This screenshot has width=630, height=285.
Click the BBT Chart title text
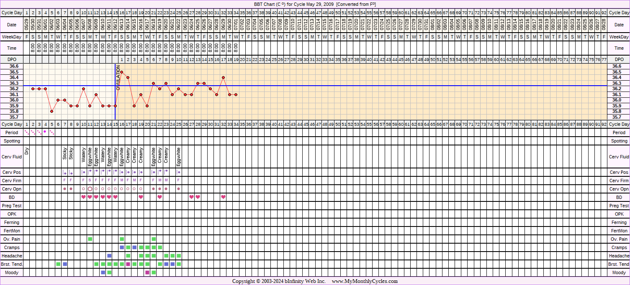315,4
